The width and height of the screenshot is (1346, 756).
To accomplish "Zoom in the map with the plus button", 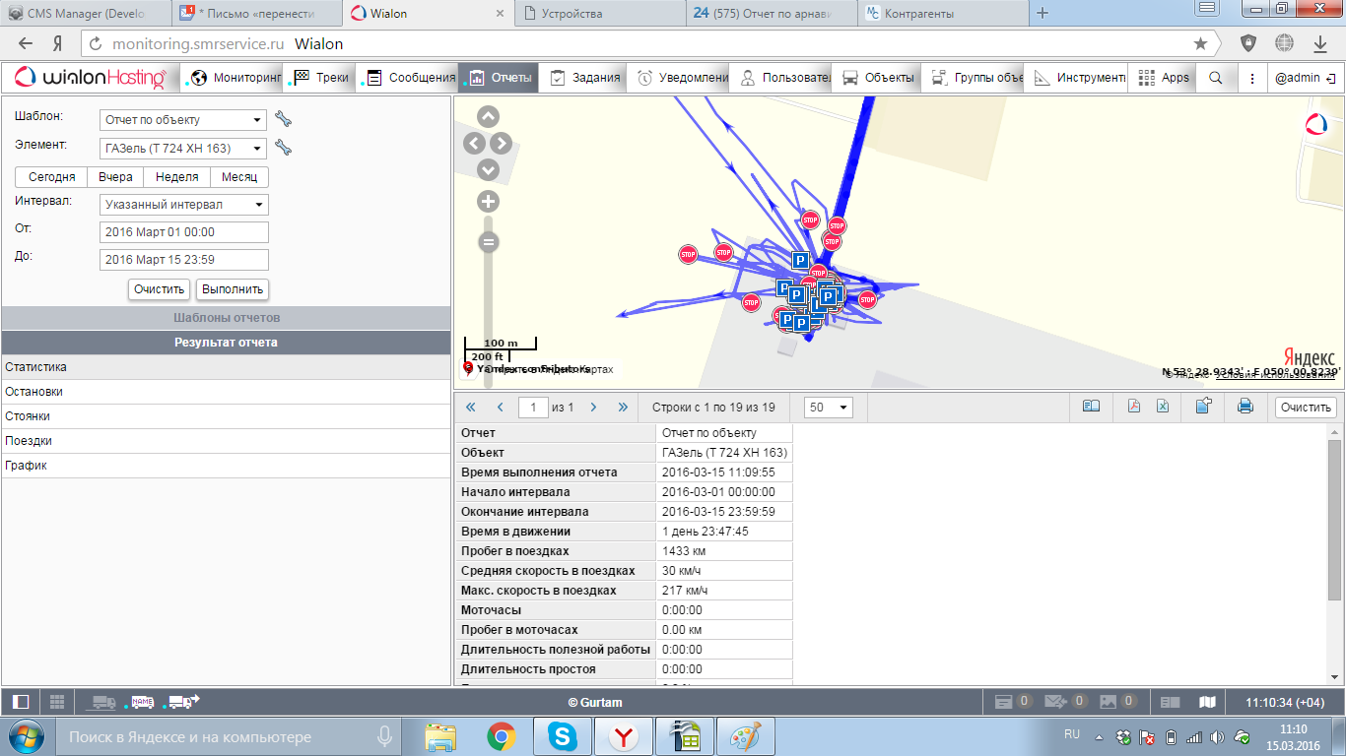I will [x=488, y=202].
